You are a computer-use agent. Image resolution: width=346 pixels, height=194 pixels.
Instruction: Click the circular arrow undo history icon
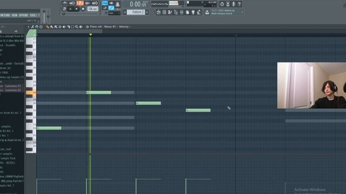(222, 4)
